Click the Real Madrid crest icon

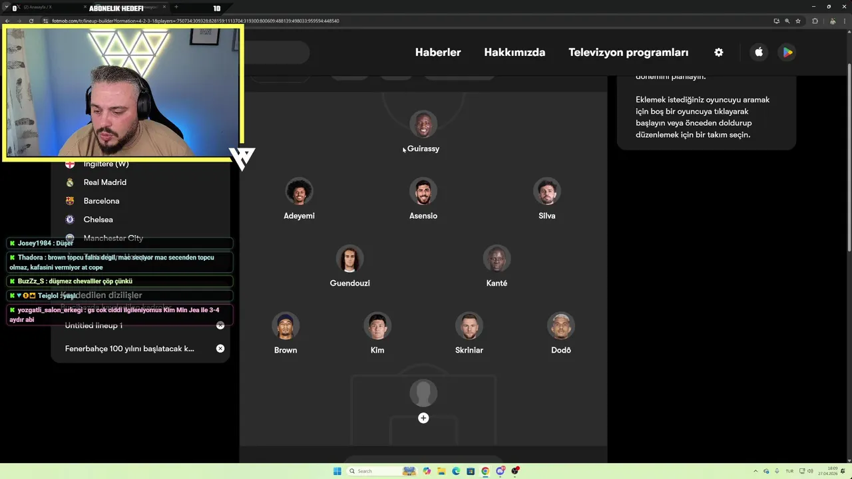[x=70, y=182]
